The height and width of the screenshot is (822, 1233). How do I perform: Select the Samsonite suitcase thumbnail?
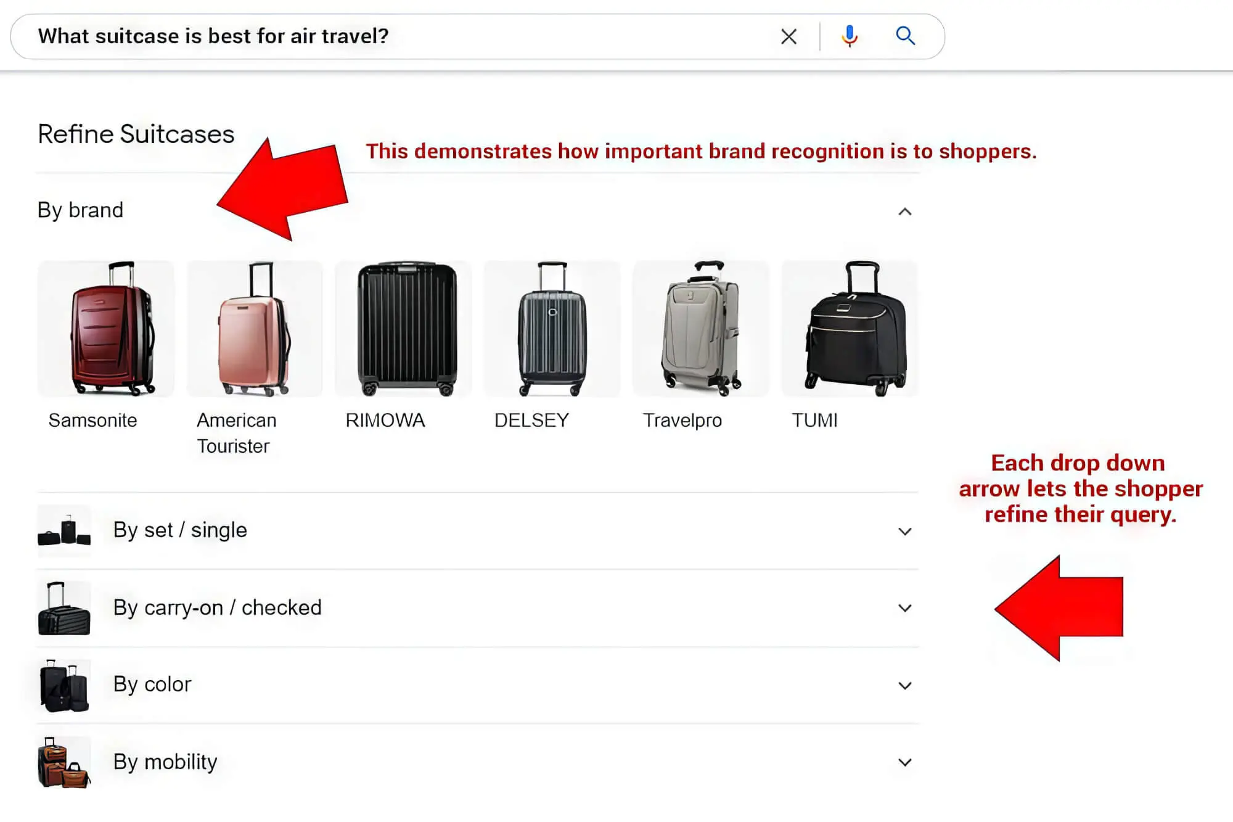[x=106, y=329]
